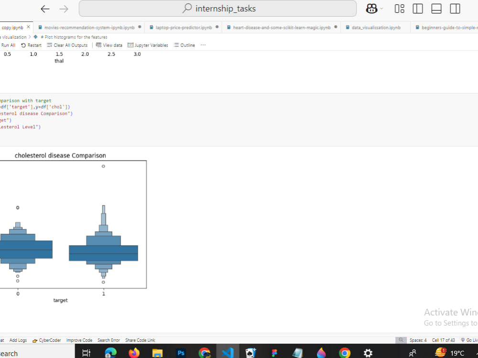Click Improve Code in the status bar
The image size is (478, 358).
[x=79, y=340]
